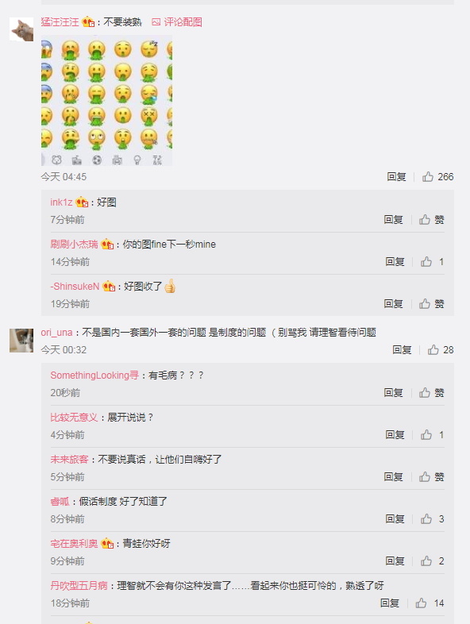Viewport: 470px width, 624px height.
Task: Reply to 猛汪汪汪's comment from 04:45
Action: [x=396, y=177]
